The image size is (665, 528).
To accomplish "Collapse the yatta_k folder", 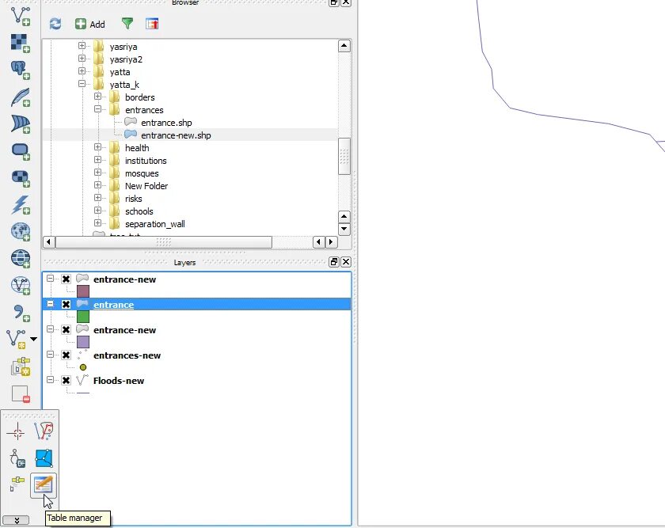I will click(82, 84).
